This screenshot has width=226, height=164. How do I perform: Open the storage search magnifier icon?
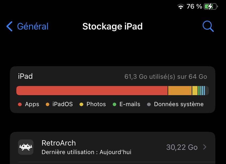208,26
